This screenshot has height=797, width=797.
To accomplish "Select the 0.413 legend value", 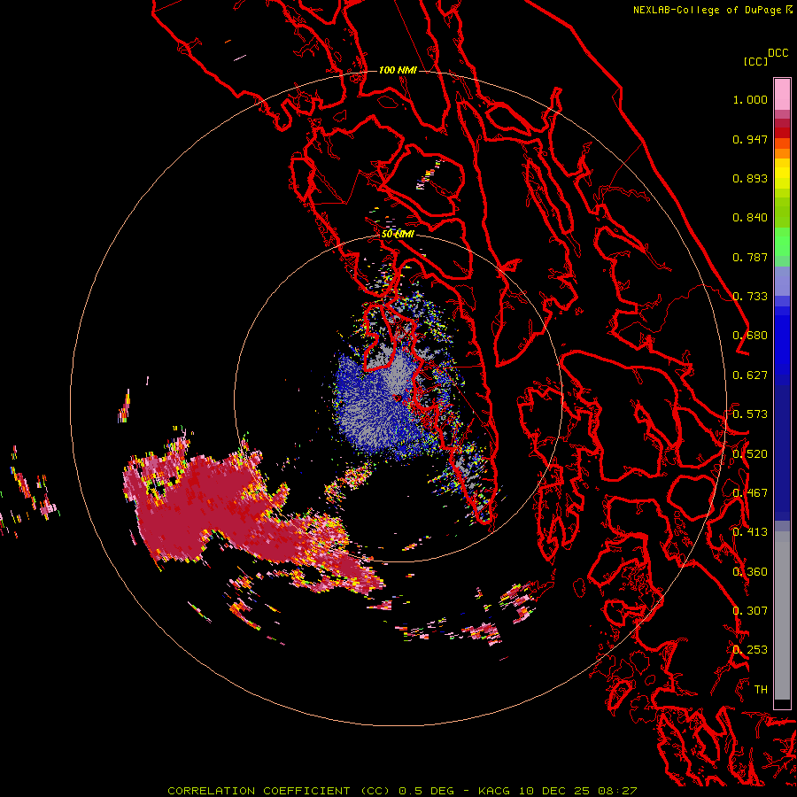I will click(x=750, y=532).
